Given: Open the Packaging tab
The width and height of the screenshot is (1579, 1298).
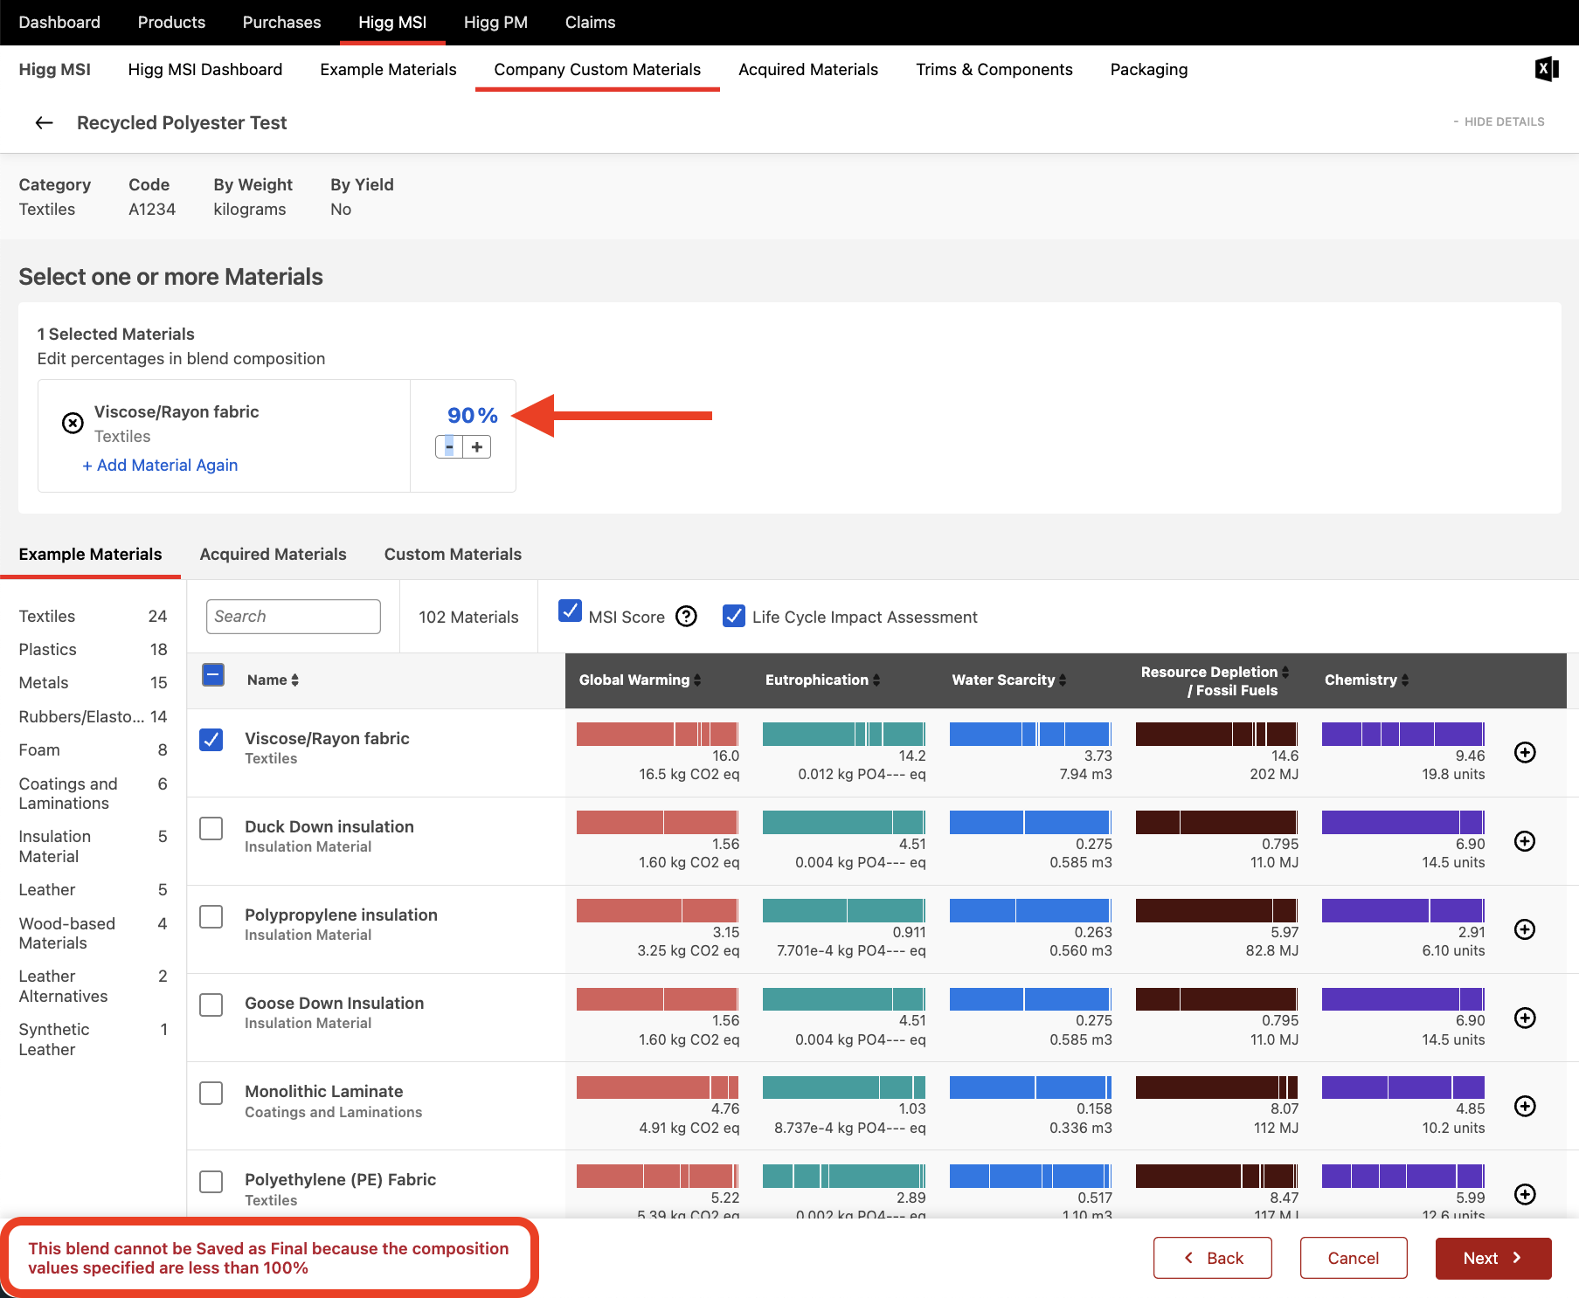Looking at the screenshot, I should coord(1149,69).
